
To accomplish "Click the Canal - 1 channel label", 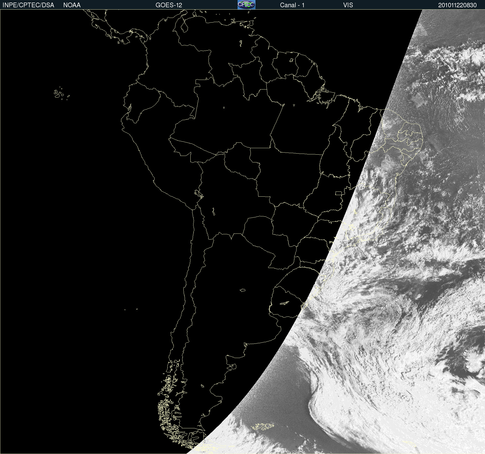I will point(292,5).
